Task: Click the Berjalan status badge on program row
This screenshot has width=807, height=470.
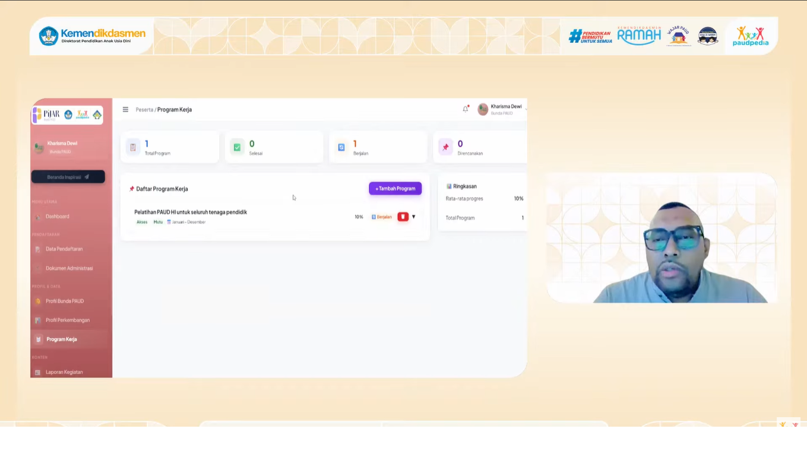Action: pos(382,217)
